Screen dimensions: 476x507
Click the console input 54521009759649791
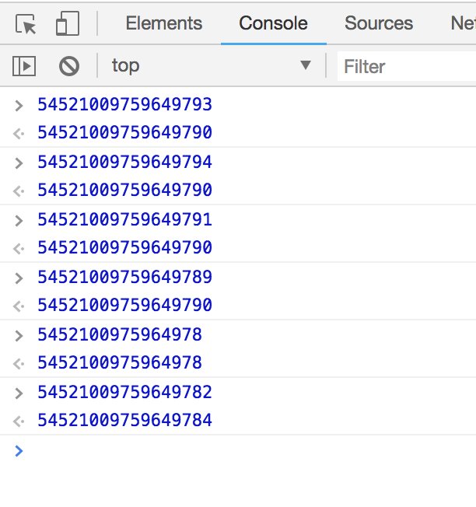tap(124, 219)
